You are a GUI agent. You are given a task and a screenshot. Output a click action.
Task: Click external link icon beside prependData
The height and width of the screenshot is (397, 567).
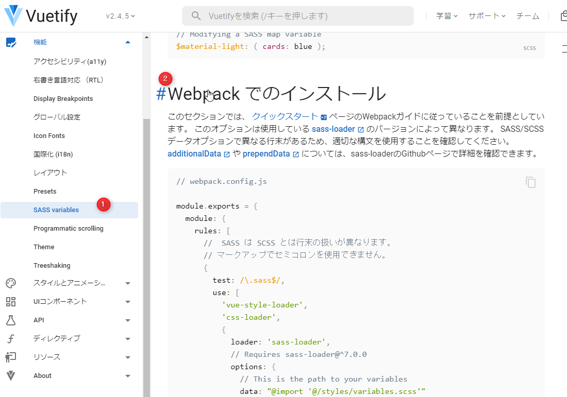(296, 154)
